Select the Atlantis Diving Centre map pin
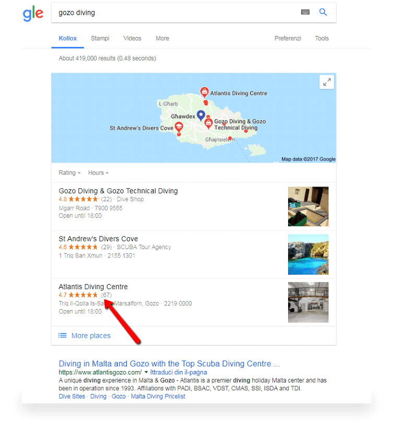This screenshot has height=431, width=393. pyautogui.click(x=204, y=92)
